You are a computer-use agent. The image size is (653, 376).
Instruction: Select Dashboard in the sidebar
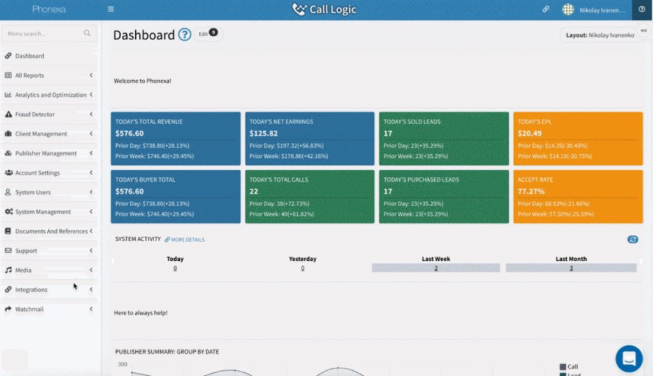(x=29, y=56)
